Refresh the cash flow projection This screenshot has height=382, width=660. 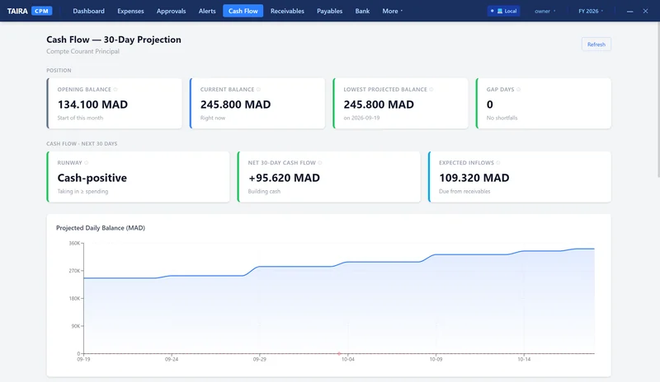tap(596, 44)
